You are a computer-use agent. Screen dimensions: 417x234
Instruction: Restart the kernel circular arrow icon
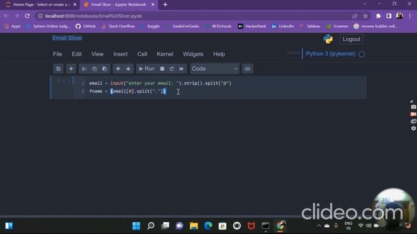click(172, 69)
